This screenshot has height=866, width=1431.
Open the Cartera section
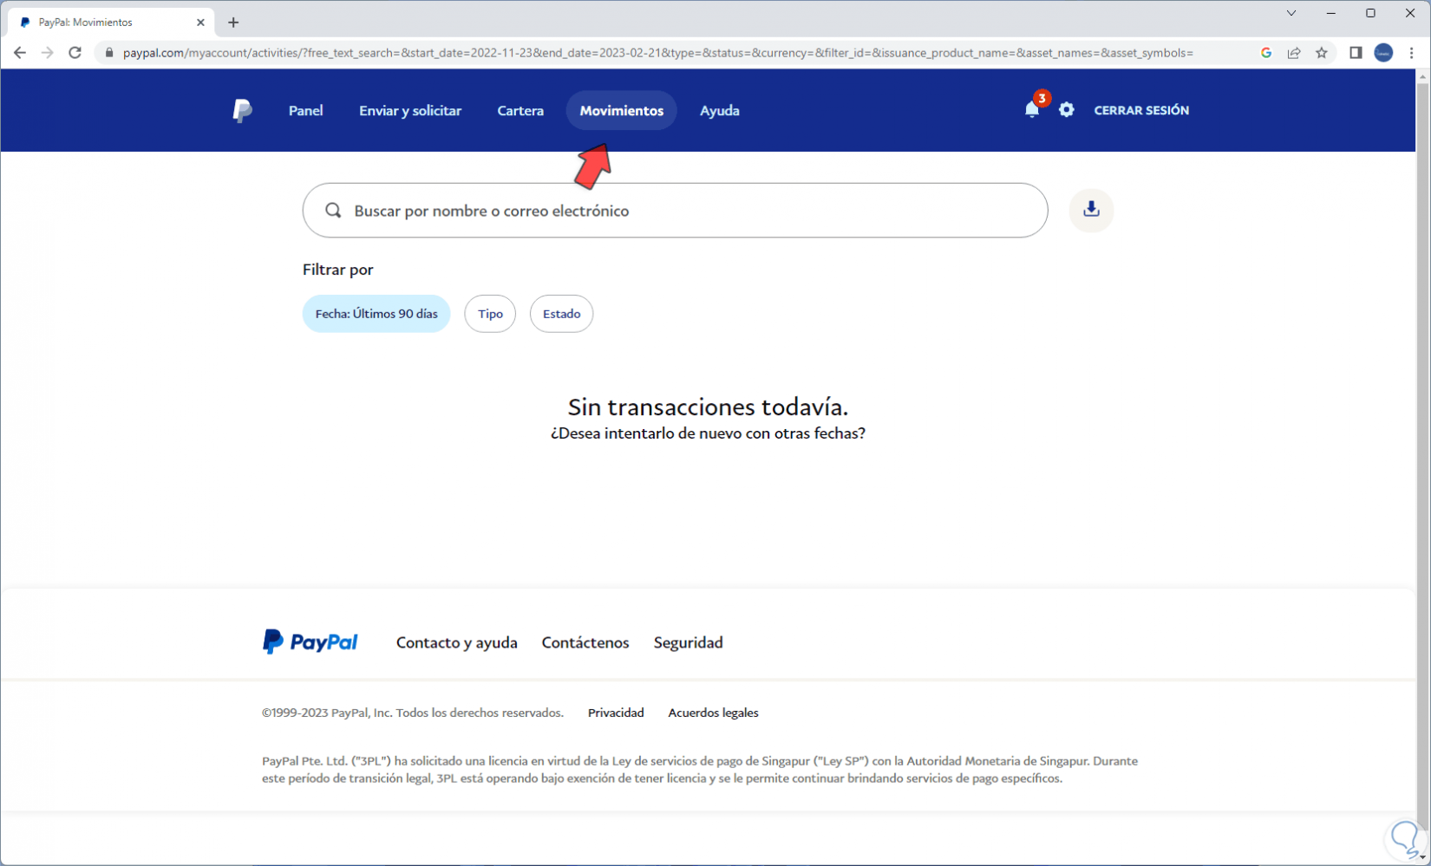pos(520,111)
